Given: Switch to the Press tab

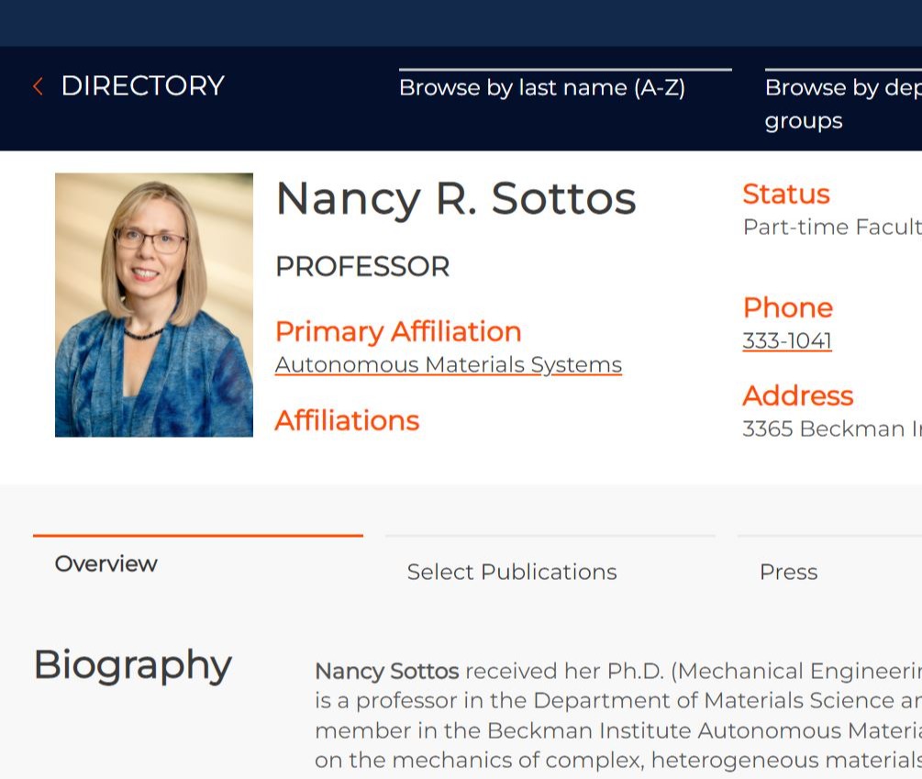Looking at the screenshot, I should (x=789, y=572).
